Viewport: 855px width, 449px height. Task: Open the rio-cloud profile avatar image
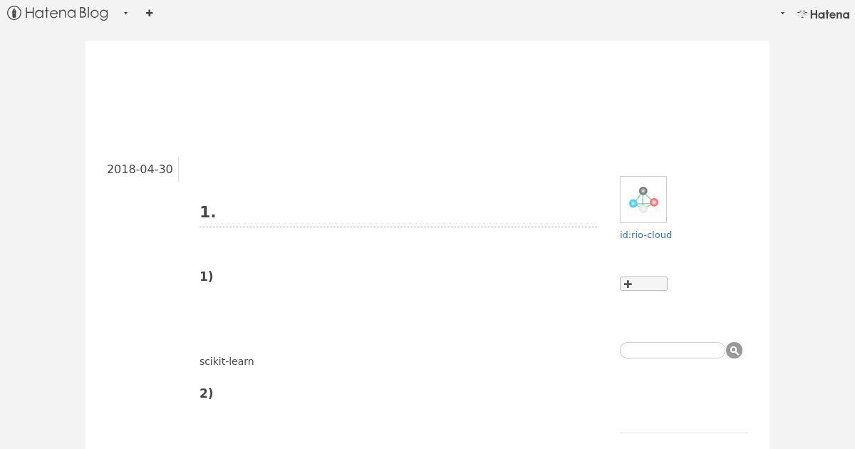tap(643, 200)
